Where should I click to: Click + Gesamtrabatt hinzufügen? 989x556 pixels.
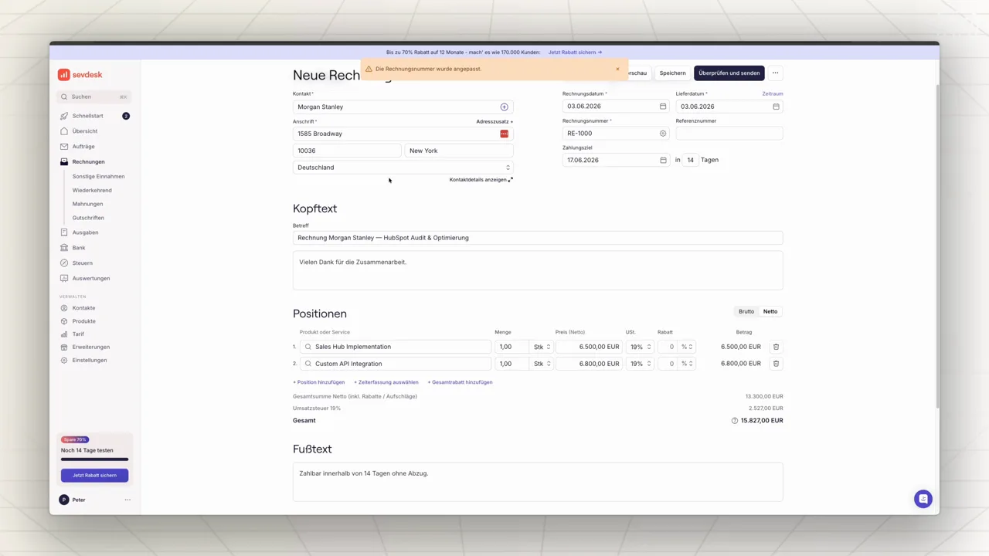[x=460, y=382]
